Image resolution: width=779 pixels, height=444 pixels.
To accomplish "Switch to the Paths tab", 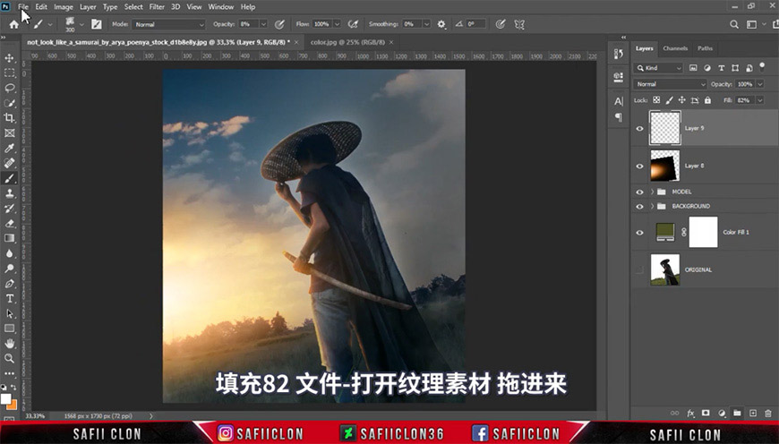I will 705,48.
